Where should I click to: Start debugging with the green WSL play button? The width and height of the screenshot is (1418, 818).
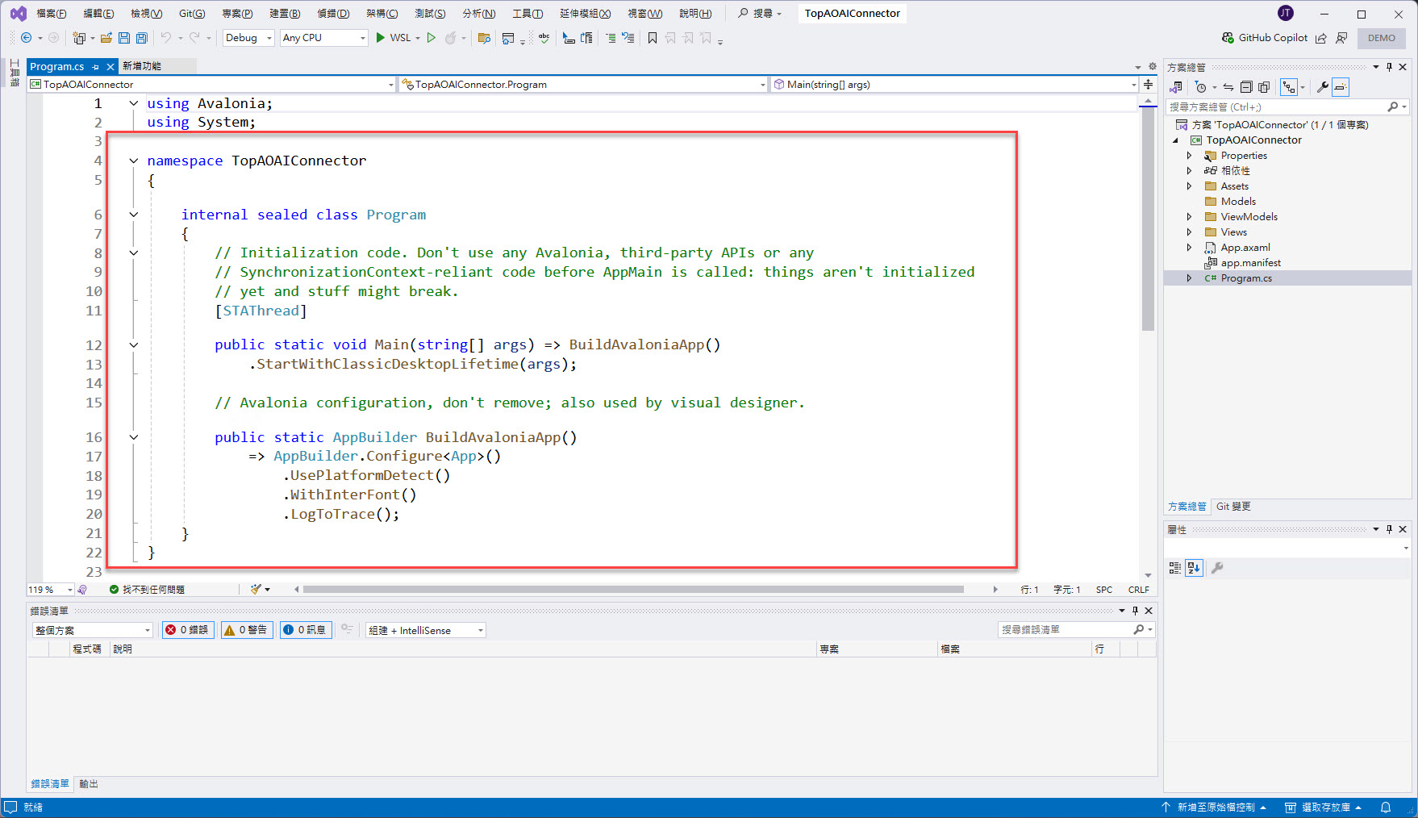(x=394, y=38)
